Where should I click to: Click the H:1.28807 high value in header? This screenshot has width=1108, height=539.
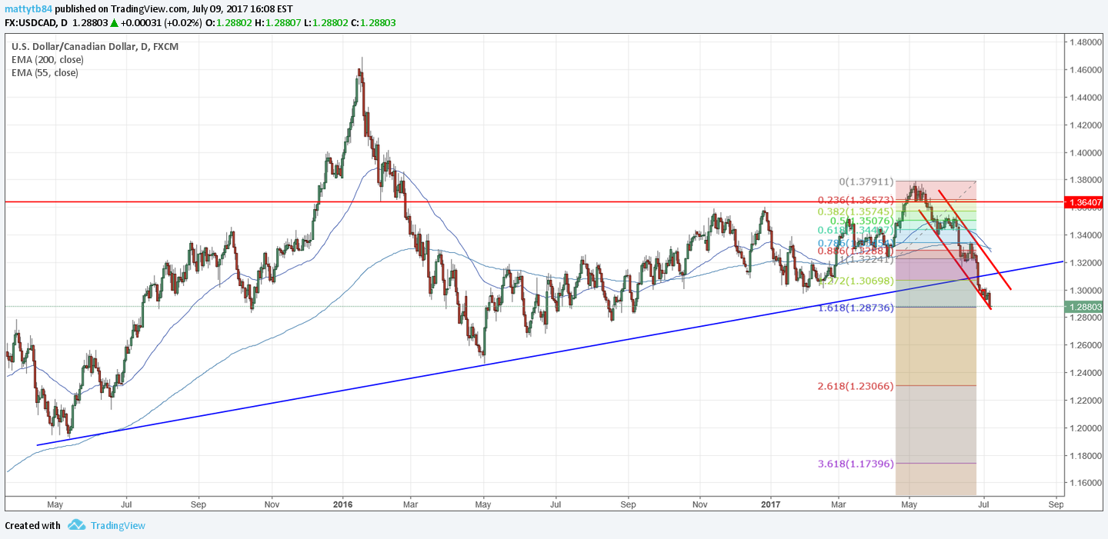click(277, 23)
